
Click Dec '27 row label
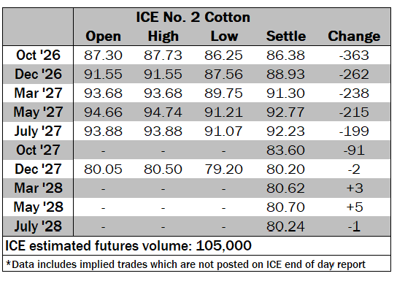coord(38,169)
